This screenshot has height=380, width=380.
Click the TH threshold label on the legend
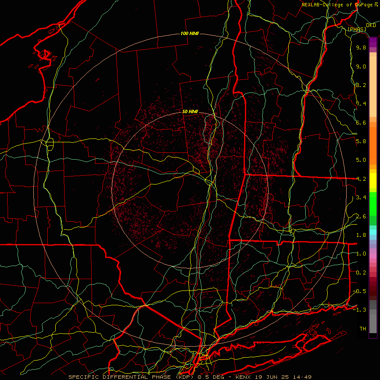[x=363, y=328]
